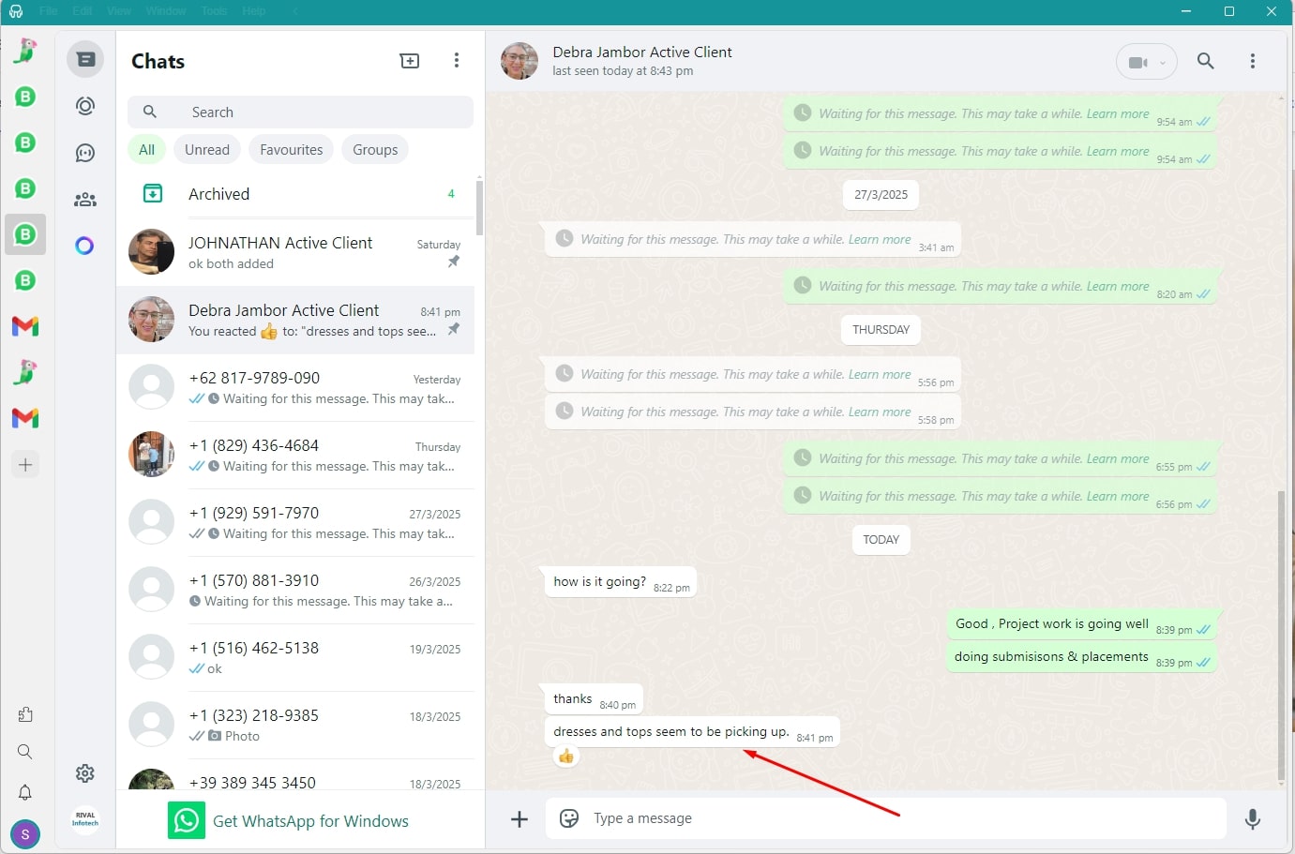Open the Channels icon in WhatsApp sidebar
The image size is (1295, 854).
[85, 153]
